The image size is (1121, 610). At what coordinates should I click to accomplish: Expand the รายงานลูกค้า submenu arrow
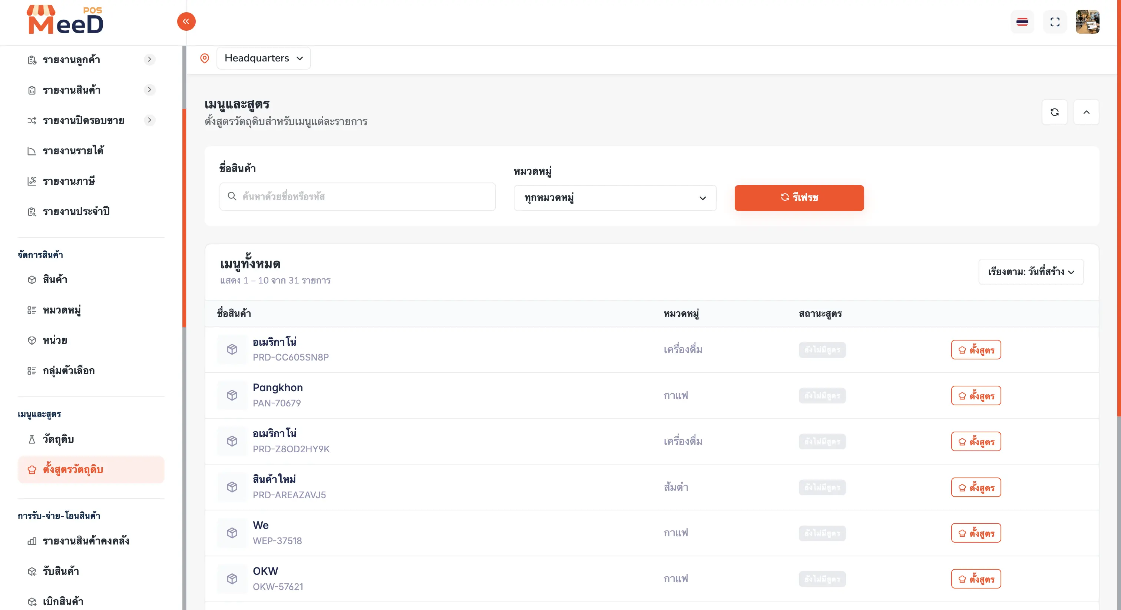tap(150, 60)
